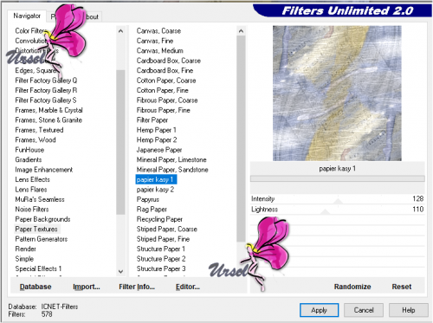Apply the selected filter
The image size is (433, 323).
click(x=319, y=310)
